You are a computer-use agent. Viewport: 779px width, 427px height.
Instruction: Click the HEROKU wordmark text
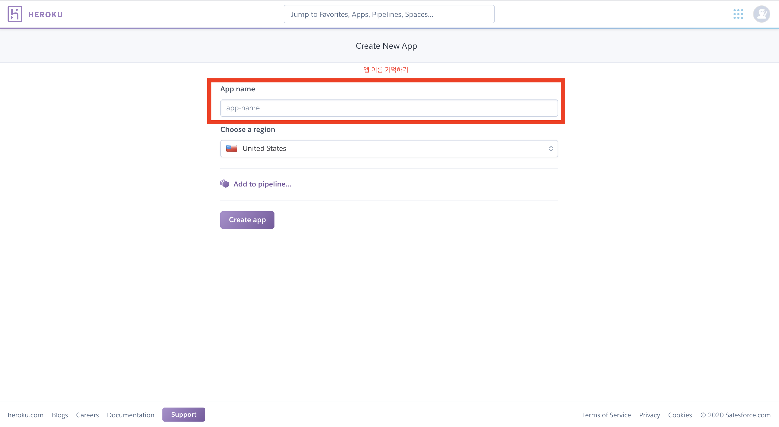click(45, 15)
